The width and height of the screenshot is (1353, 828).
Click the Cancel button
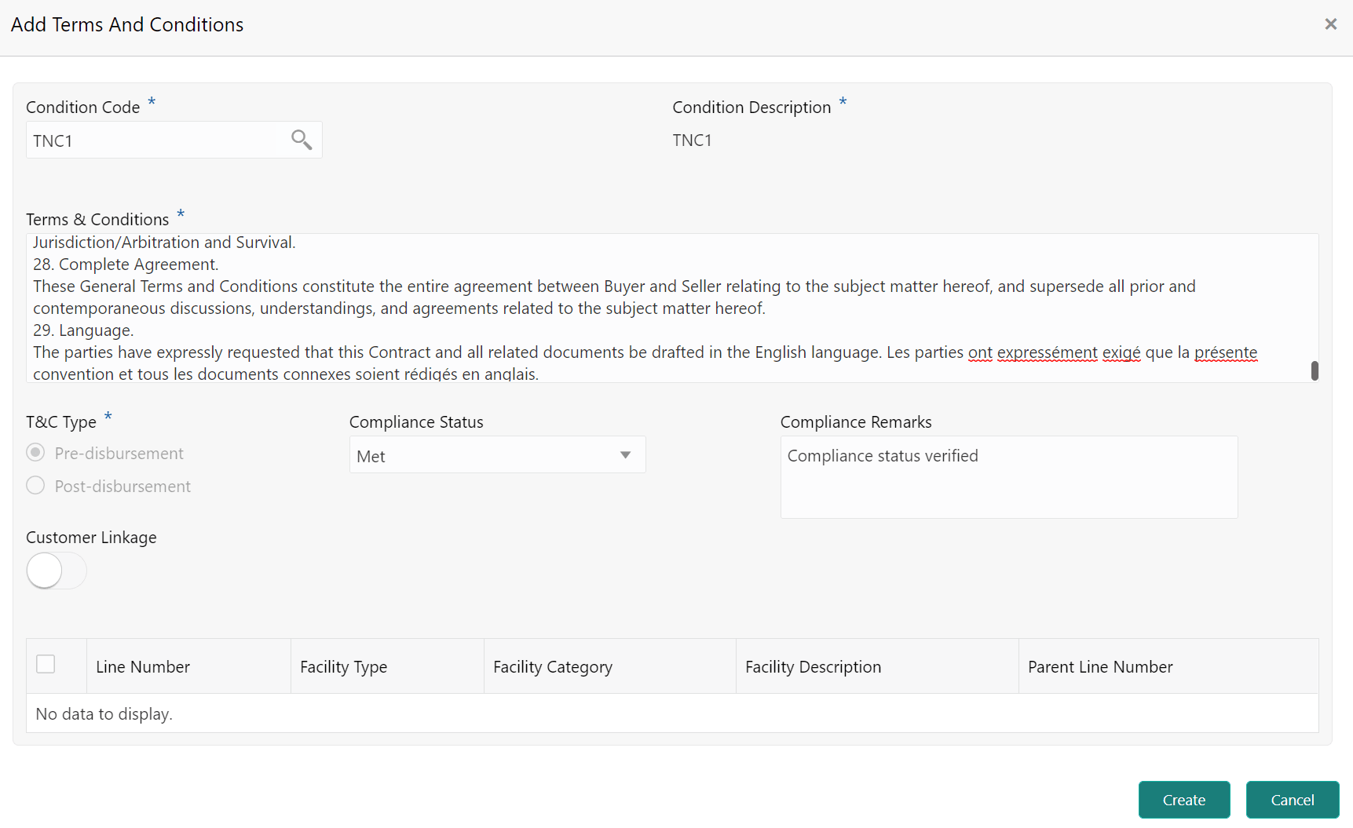[1292, 799]
